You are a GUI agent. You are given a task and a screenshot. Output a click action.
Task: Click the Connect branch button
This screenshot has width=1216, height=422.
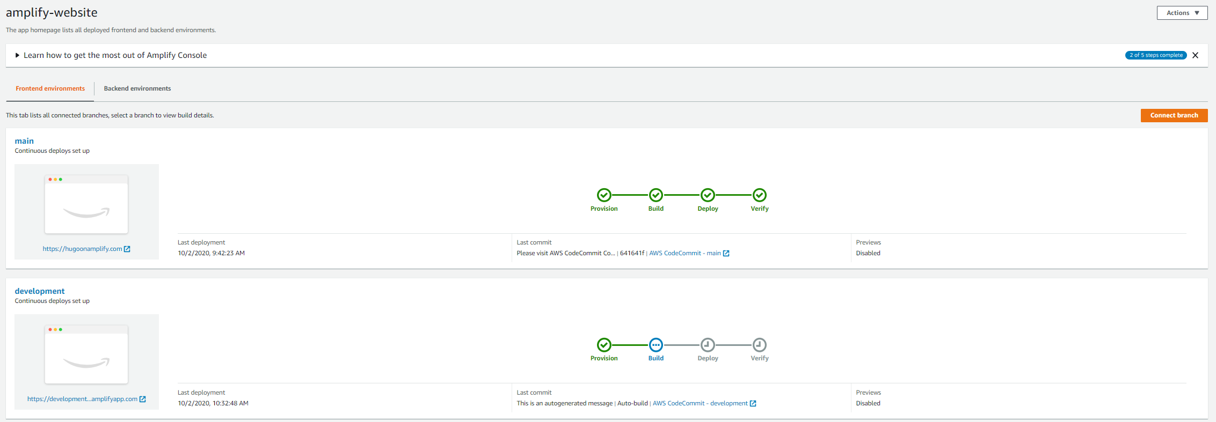click(x=1174, y=115)
